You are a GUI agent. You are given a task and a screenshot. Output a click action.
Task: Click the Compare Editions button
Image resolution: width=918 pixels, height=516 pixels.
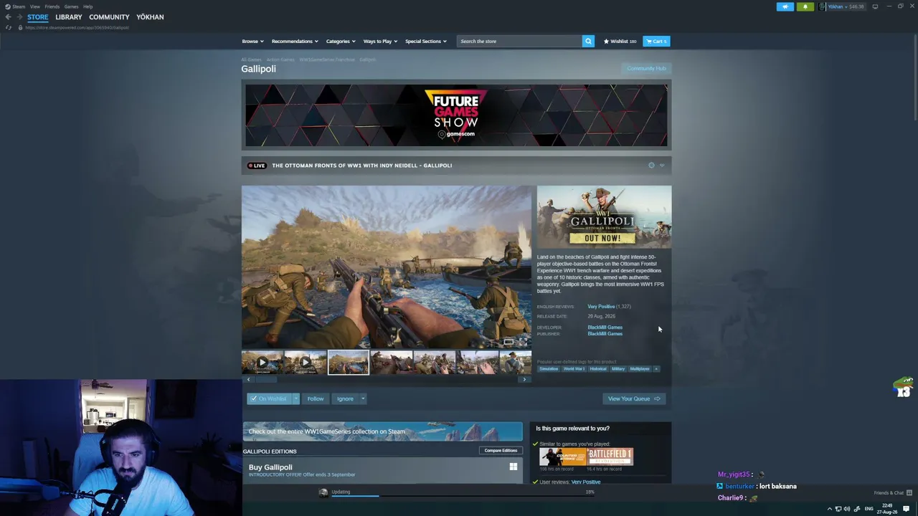click(x=501, y=451)
